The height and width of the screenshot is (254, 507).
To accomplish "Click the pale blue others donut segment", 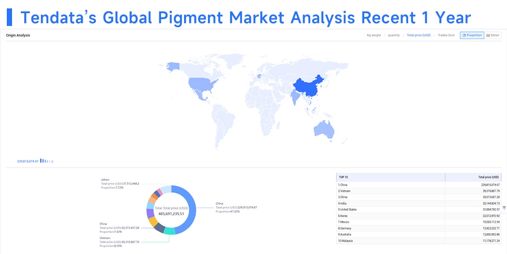I will [166, 189].
